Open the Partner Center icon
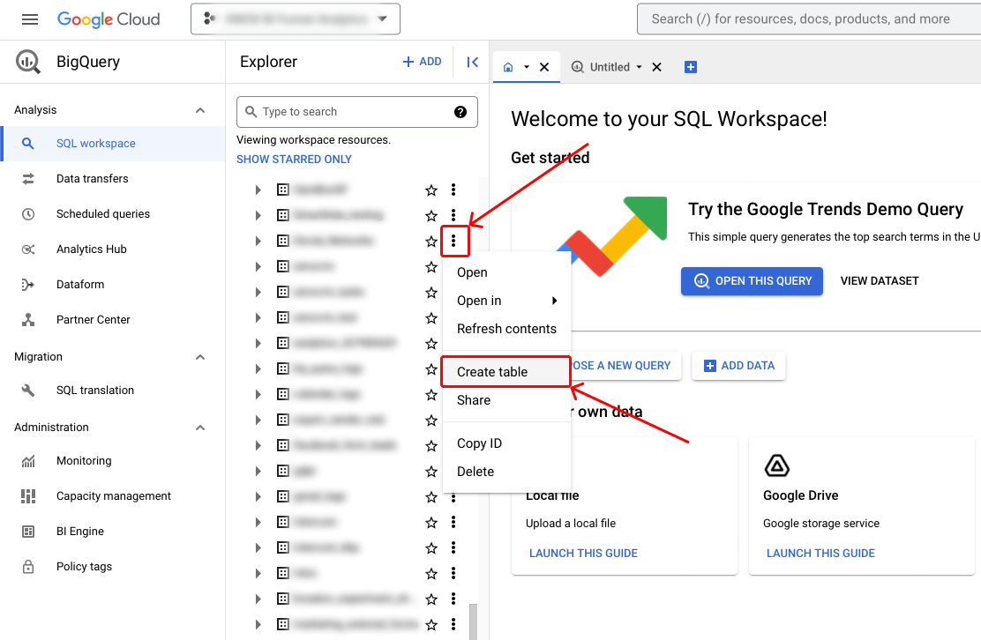Image resolution: width=981 pixels, height=640 pixels. point(28,320)
